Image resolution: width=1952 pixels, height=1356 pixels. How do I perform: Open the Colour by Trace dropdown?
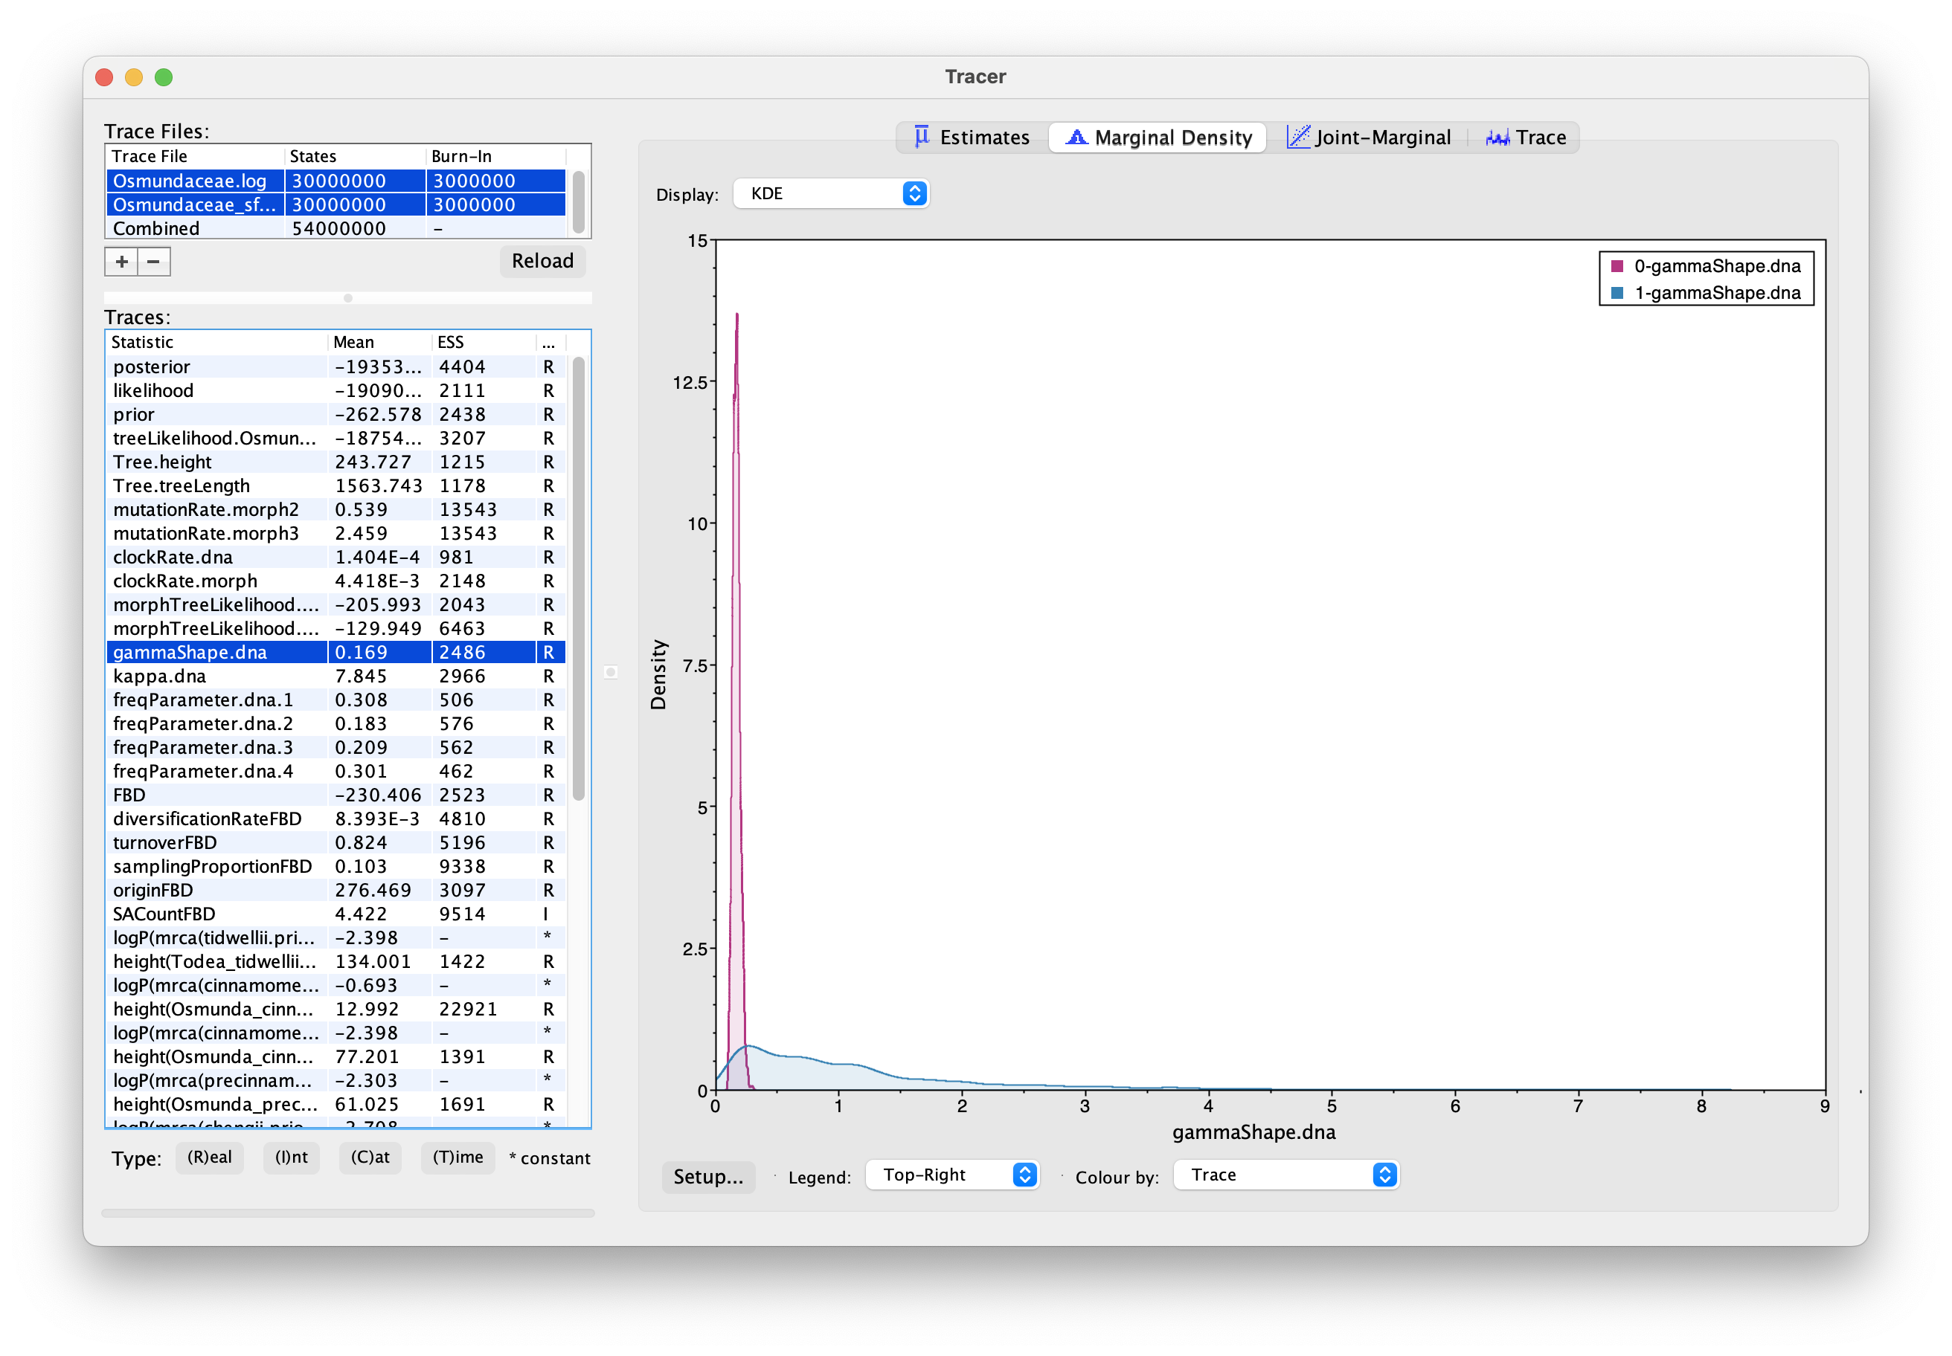pos(1286,1175)
